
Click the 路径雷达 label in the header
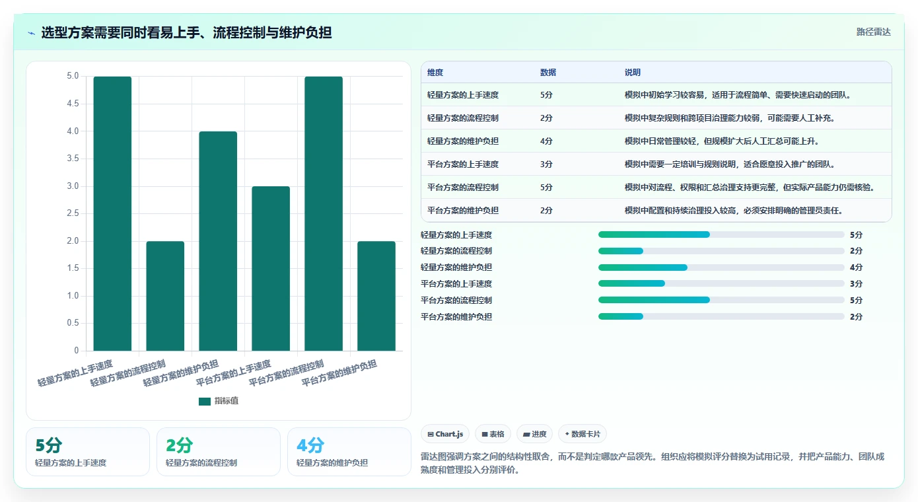(874, 32)
